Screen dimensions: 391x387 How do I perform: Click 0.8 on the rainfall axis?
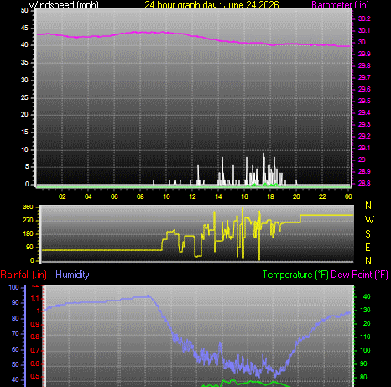pos(35,337)
